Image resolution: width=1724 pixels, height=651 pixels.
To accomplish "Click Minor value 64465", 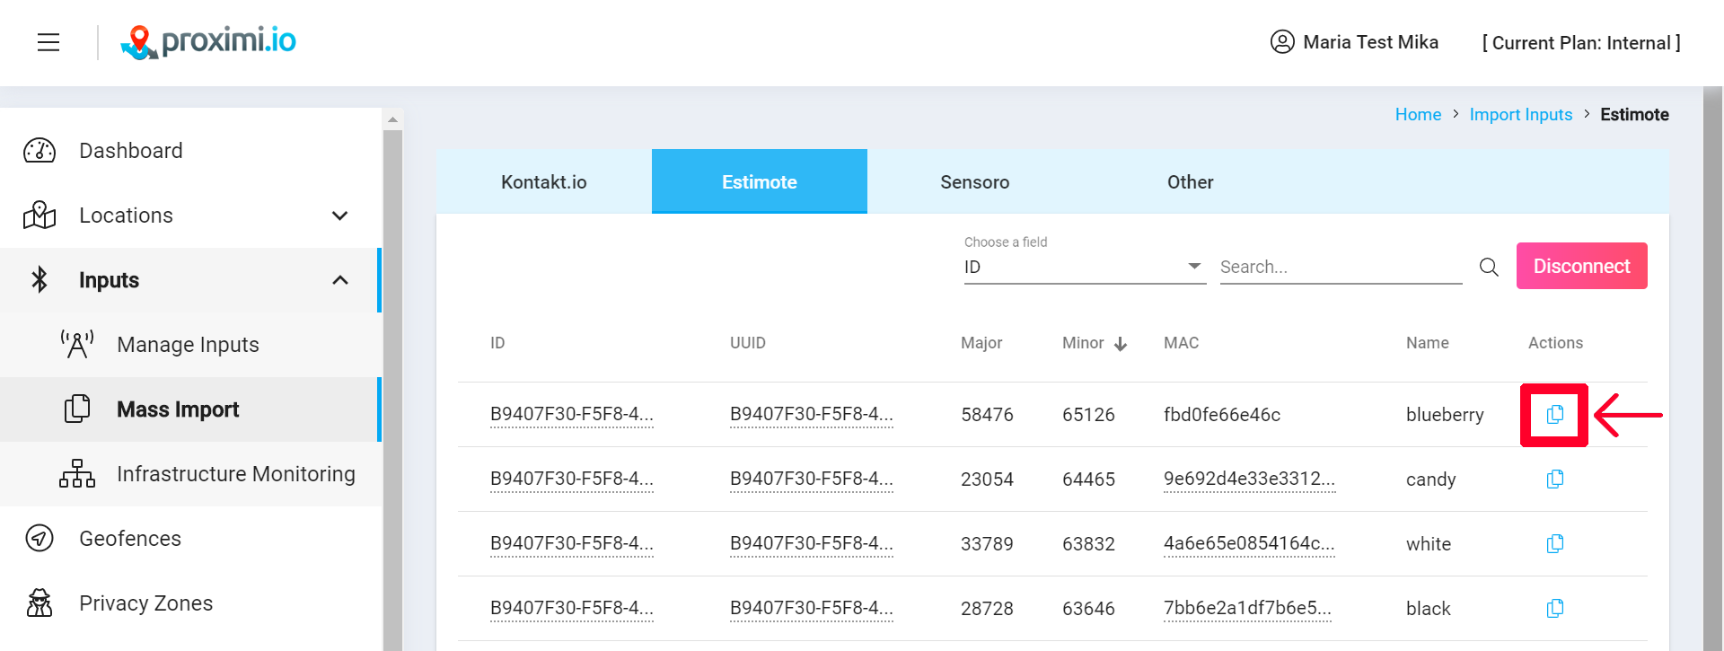I will [x=1088, y=479].
